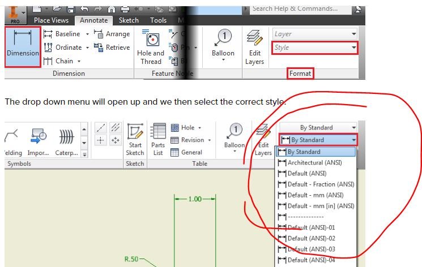Image resolution: width=422 pixels, height=267 pixels.
Task: Switch to the Sketch ribbon tab
Action: point(129,20)
